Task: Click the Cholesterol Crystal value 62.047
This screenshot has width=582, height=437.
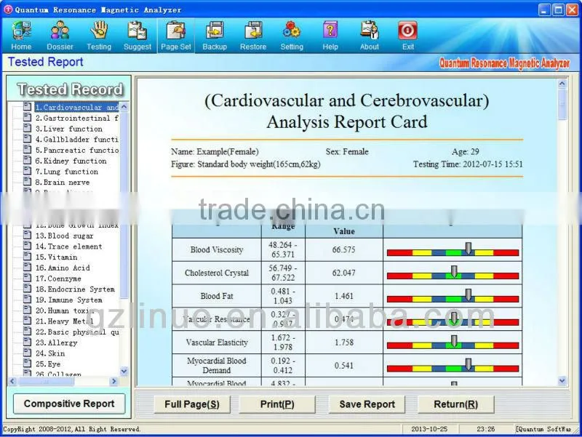Action: point(343,273)
